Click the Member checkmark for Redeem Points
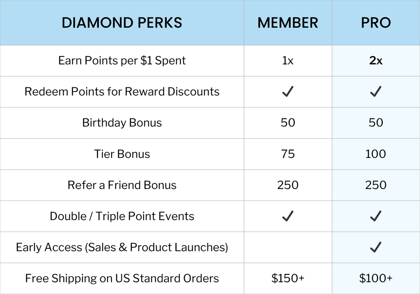 click(288, 92)
